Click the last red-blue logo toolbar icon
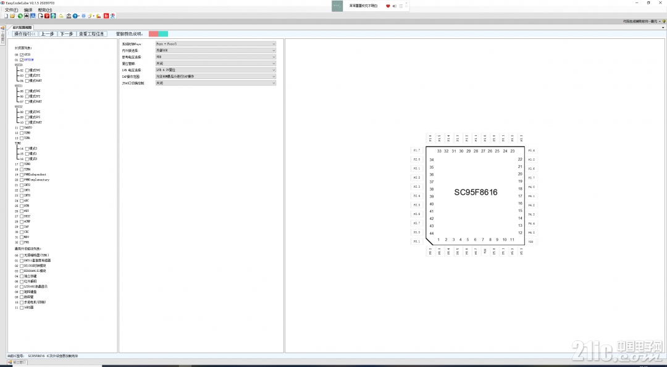The image size is (667, 367). [x=113, y=15]
